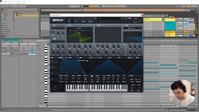
Task: Click the filter CUTOFF knob
Action: [130, 46]
